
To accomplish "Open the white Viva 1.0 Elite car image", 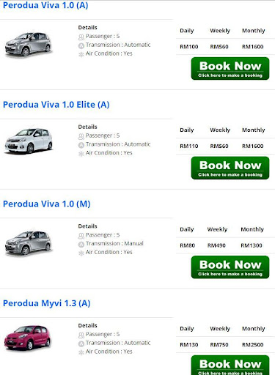I will click(x=29, y=141).
